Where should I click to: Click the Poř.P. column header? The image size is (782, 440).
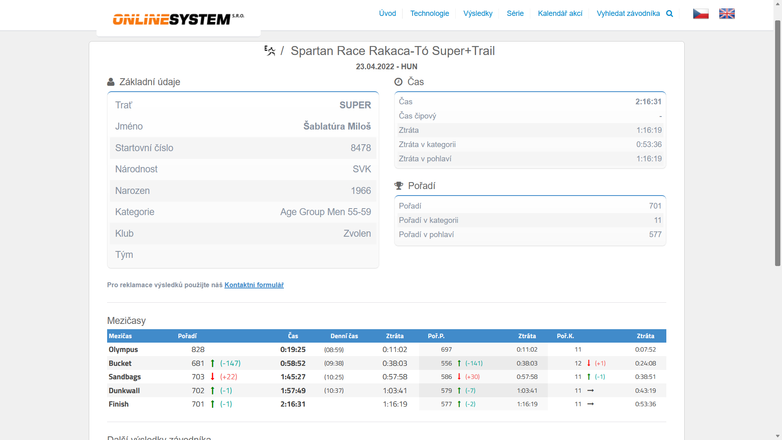pyautogui.click(x=436, y=336)
